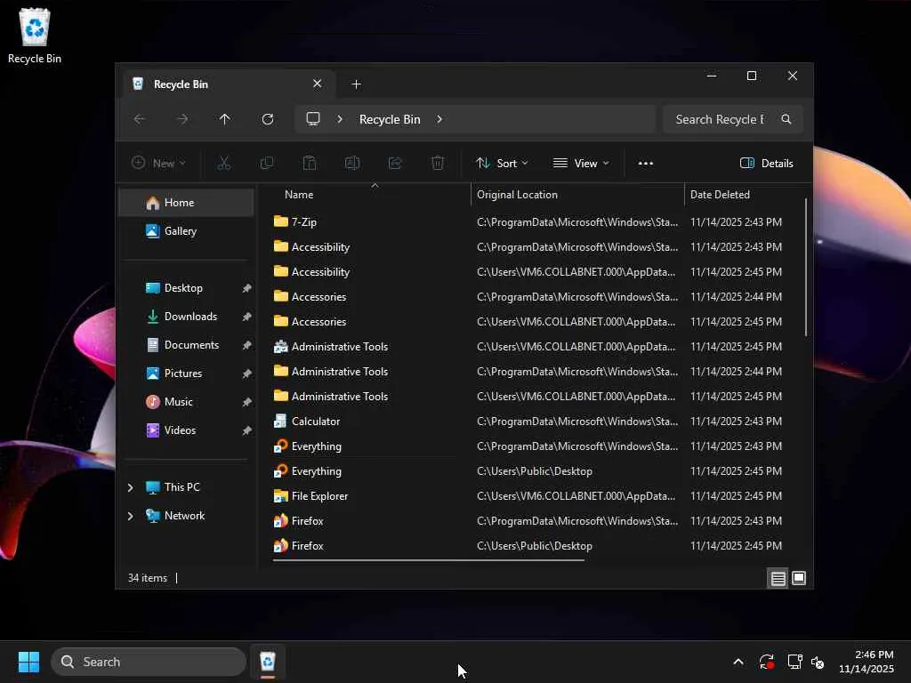Click the forward navigation arrow

pyautogui.click(x=182, y=119)
